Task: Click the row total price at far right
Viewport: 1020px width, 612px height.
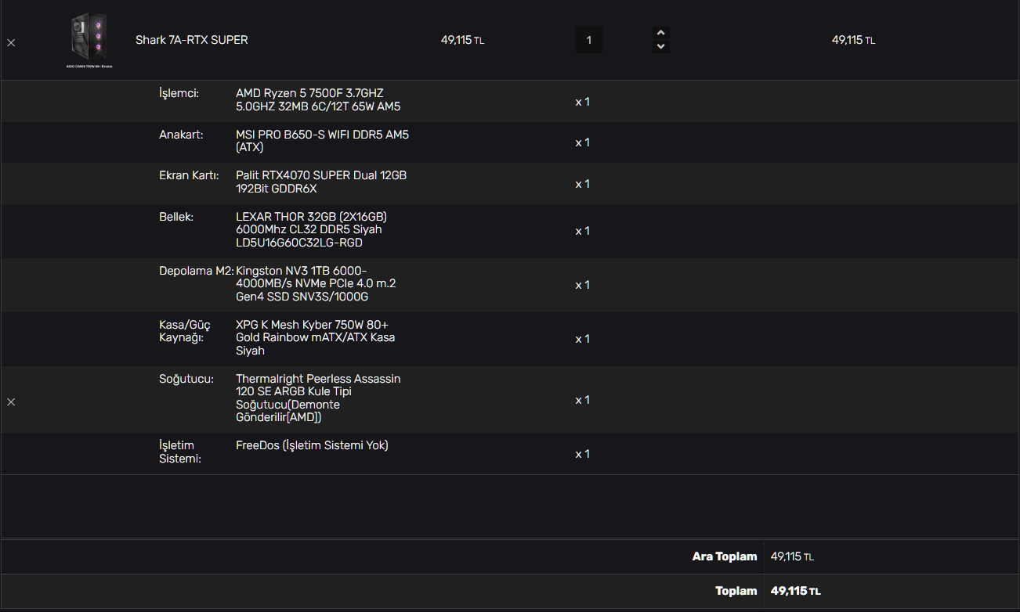Action: (853, 40)
